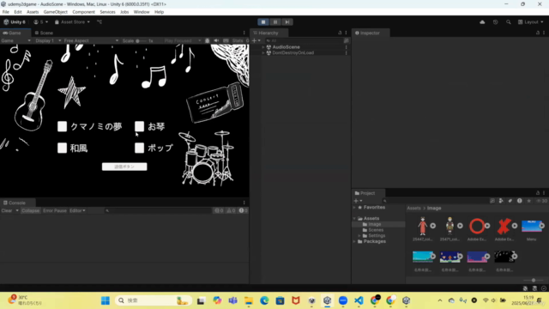Toggle Project hidden packages eye icon
This screenshot has height=309, width=549.
(x=541, y=201)
